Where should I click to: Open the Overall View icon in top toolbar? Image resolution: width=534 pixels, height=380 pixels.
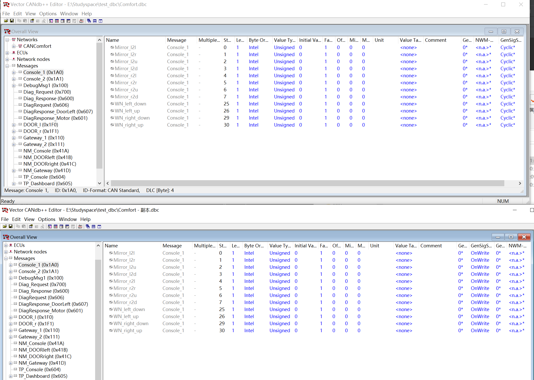[51, 21]
